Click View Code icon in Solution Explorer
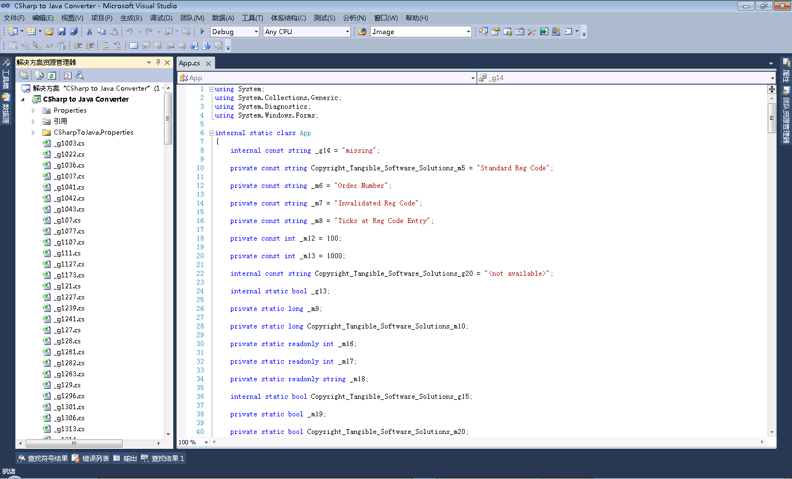This screenshot has width=792, height=479. 68,75
